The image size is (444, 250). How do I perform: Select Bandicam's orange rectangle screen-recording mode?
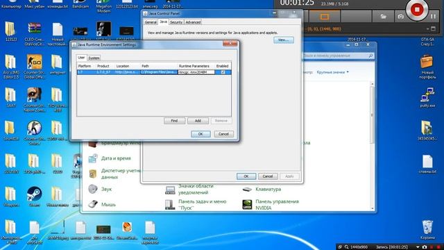point(324,17)
